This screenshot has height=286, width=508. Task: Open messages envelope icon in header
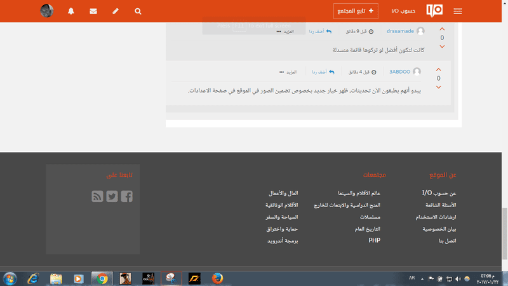(x=93, y=11)
